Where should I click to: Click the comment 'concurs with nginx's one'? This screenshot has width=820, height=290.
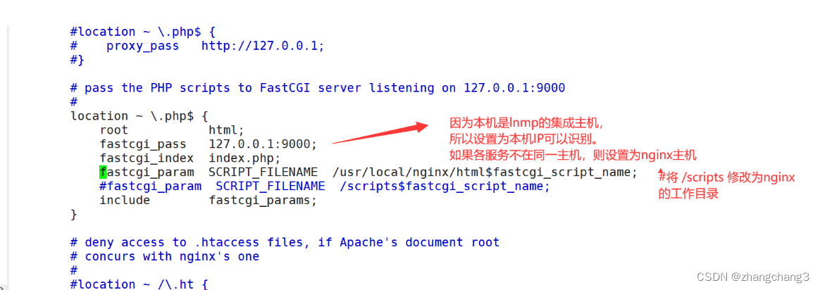172,256
